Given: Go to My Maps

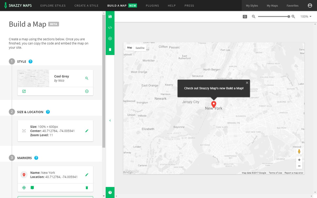Looking at the screenshot, I should click(272, 6).
